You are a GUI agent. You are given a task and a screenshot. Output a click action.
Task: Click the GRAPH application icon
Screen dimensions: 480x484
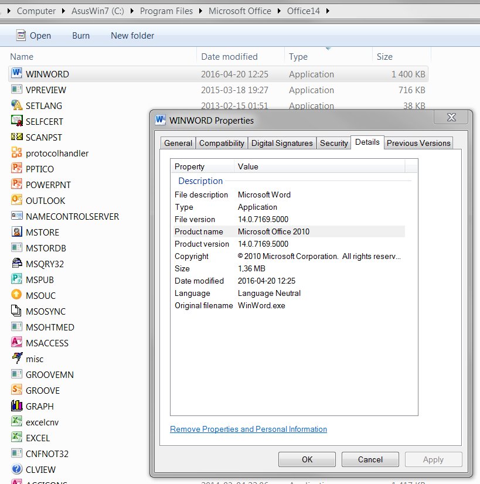pos(16,406)
